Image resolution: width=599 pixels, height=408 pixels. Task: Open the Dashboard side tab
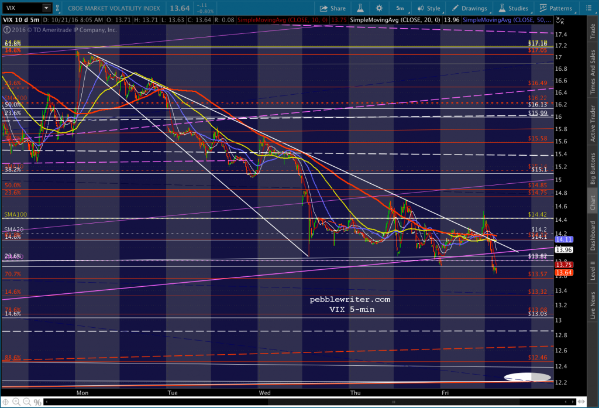593,235
